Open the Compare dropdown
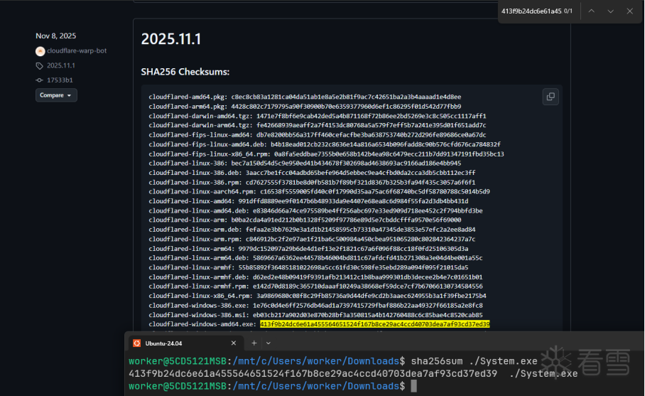This screenshot has height=396, width=645. pos(56,95)
